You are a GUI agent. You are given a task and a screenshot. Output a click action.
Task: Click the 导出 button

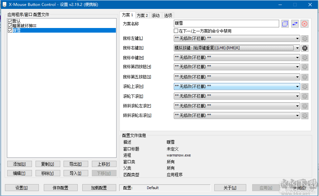coord(75,164)
